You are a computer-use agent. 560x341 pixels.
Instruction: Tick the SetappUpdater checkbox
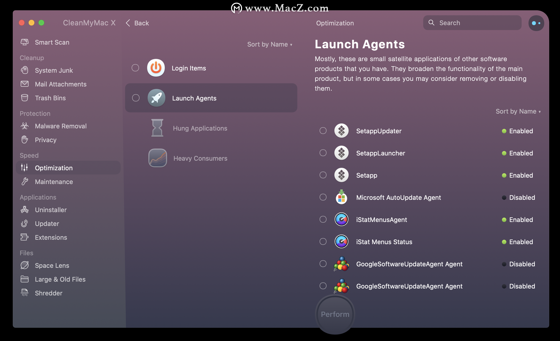(323, 131)
